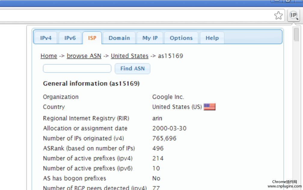Click the Number of active prefixes (ipv4) label

88,158
